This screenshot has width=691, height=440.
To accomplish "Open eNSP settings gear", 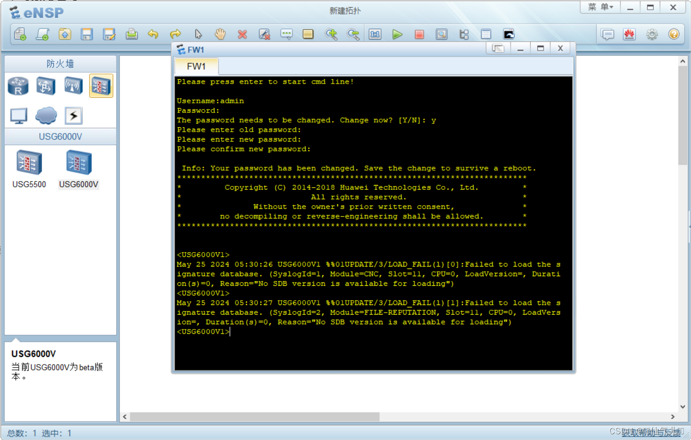I will 652,34.
